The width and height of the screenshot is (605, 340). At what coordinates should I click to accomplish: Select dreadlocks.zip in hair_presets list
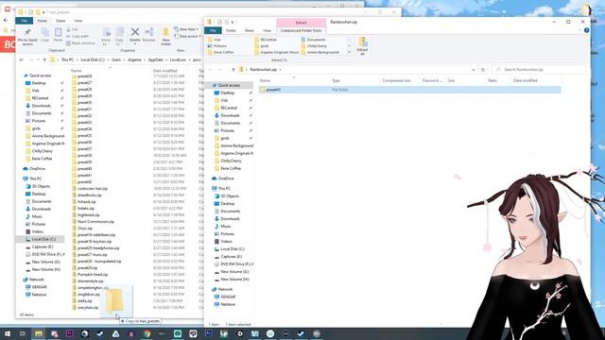[x=89, y=195]
